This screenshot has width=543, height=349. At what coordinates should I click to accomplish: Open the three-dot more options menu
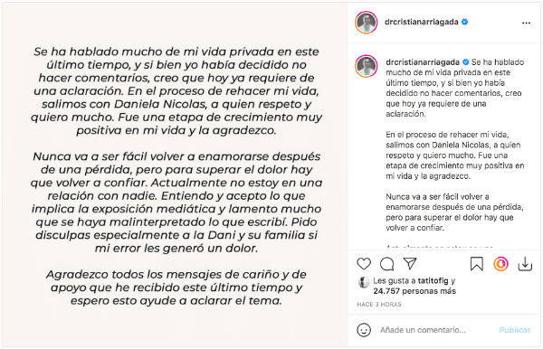click(x=526, y=23)
